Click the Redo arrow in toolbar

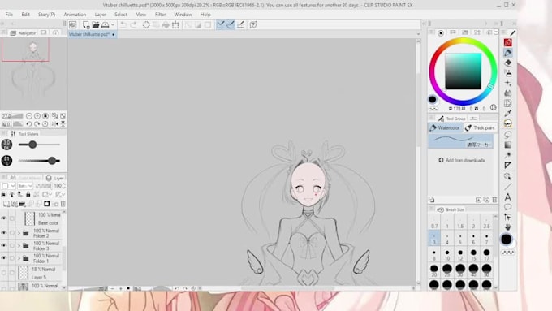pos(133,24)
